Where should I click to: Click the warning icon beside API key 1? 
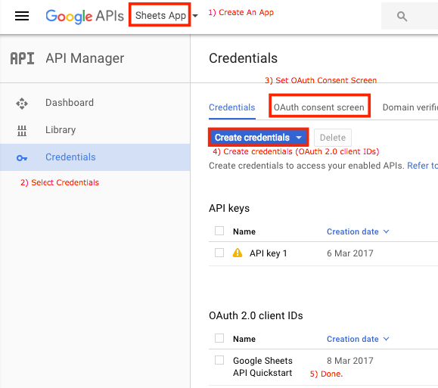tap(238, 253)
